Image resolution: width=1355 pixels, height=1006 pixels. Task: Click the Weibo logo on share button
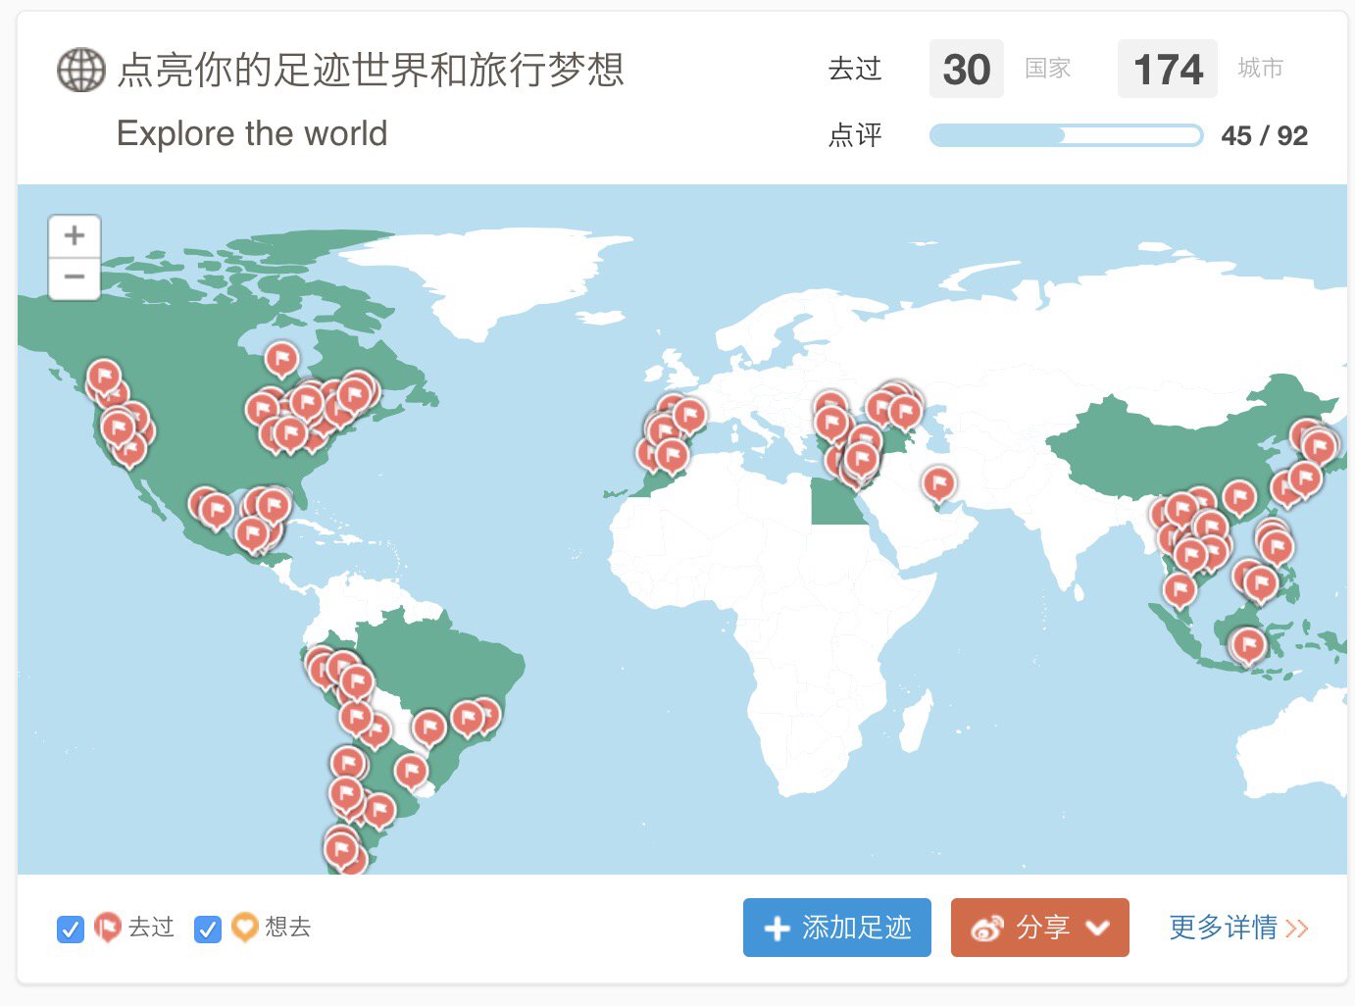point(987,928)
